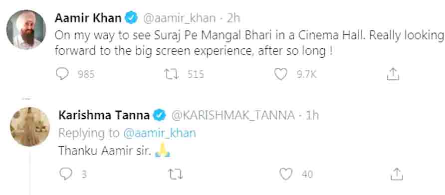The height and width of the screenshot is (195, 445).
Task: Retweet Karishma Tanna's reply
Action: 176,174
